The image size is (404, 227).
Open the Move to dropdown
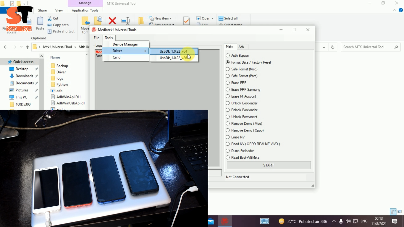(85, 25)
